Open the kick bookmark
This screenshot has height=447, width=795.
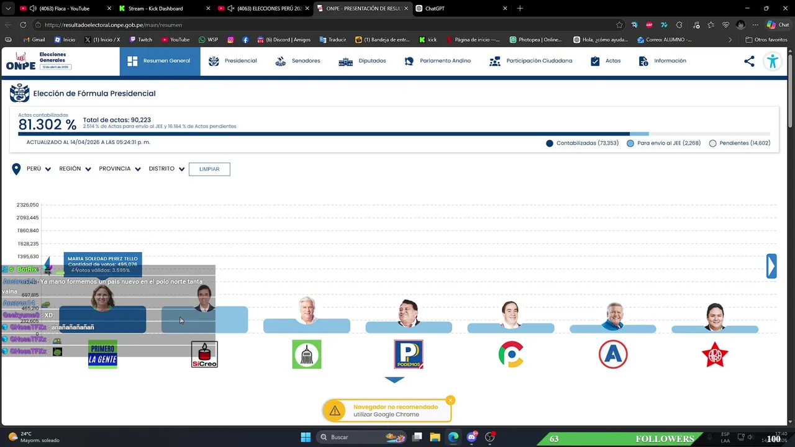[x=428, y=40]
